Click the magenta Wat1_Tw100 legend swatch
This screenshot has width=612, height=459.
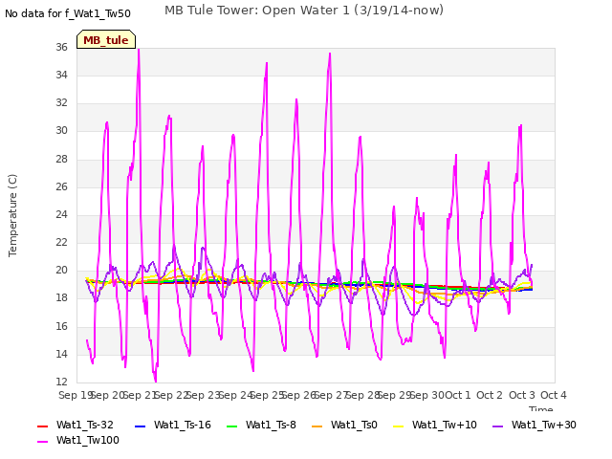click(42, 442)
